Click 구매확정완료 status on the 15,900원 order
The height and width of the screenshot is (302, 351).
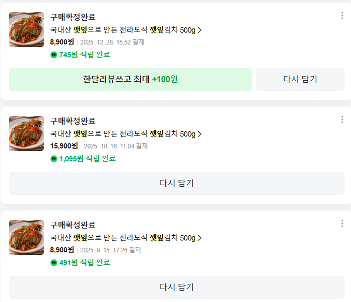pos(72,121)
